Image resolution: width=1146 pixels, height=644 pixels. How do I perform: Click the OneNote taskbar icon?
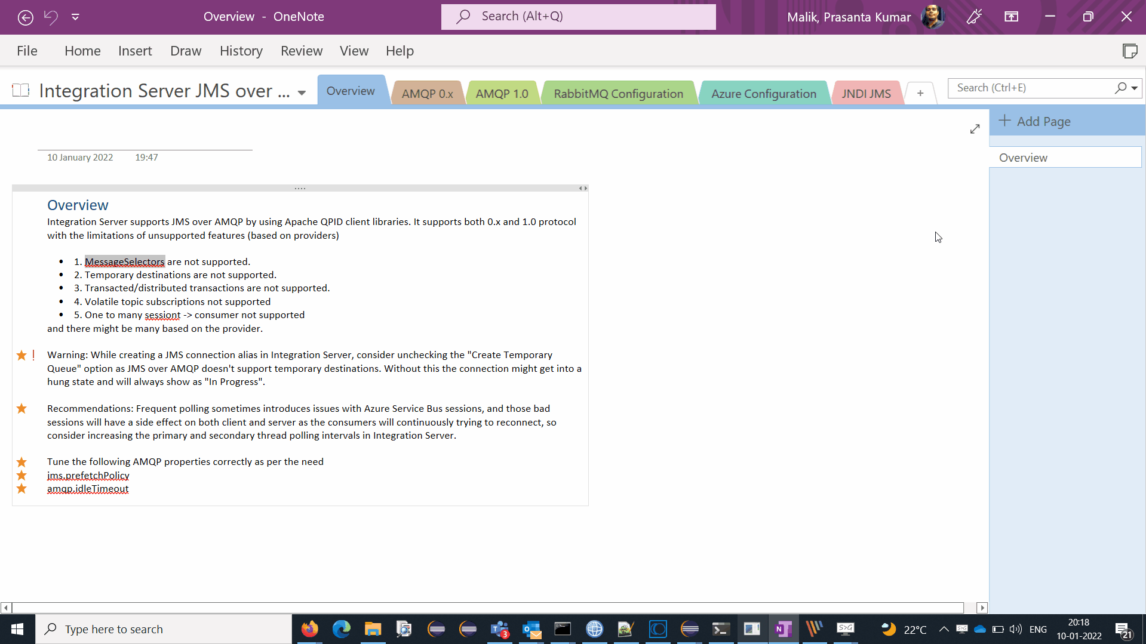click(x=783, y=629)
